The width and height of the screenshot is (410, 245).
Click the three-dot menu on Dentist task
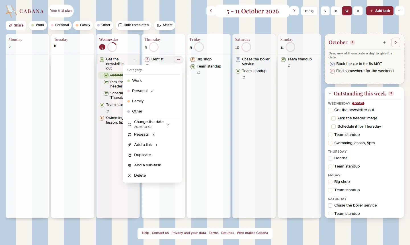178,59
